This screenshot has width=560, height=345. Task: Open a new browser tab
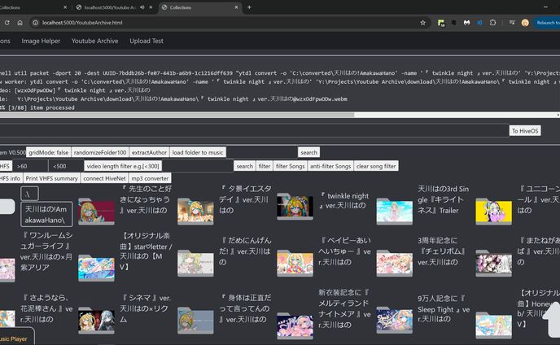point(249,7)
